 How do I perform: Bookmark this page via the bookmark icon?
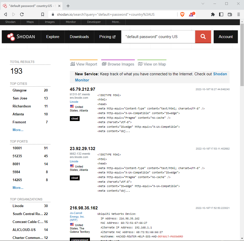[43, 14]
